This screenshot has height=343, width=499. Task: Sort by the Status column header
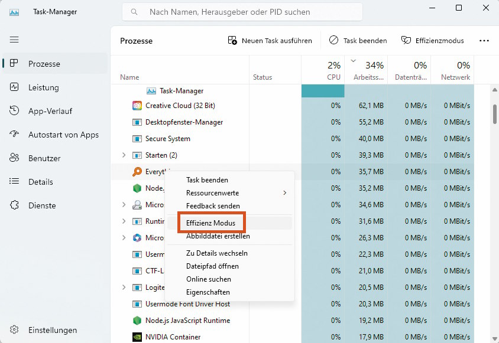click(x=276, y=70)
